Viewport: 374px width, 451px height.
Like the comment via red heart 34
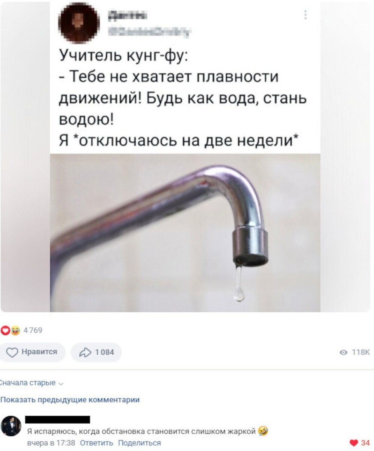pyautogui.click(x=360, y=443)
